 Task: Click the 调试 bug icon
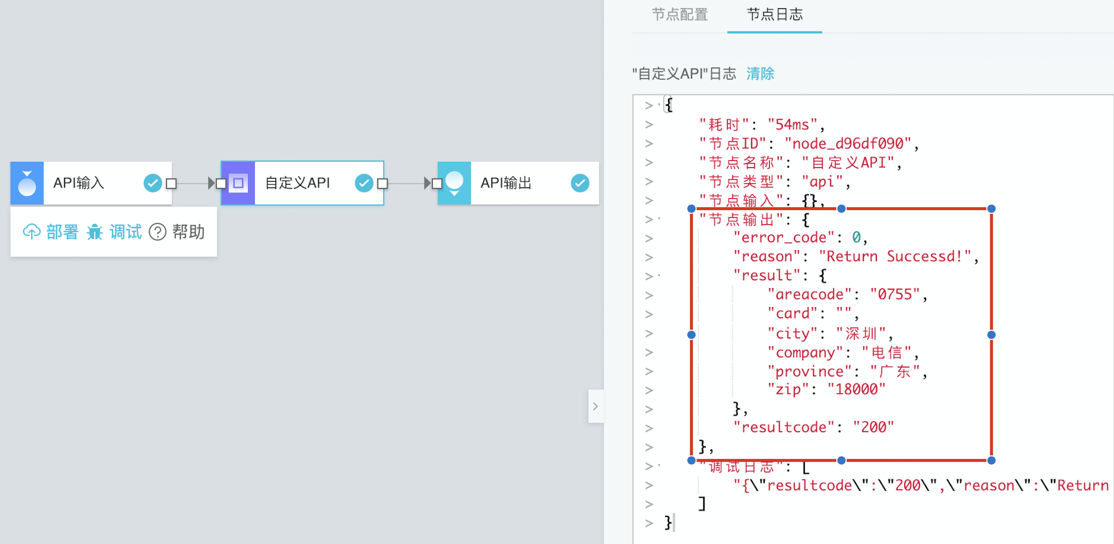coord(94,232)
